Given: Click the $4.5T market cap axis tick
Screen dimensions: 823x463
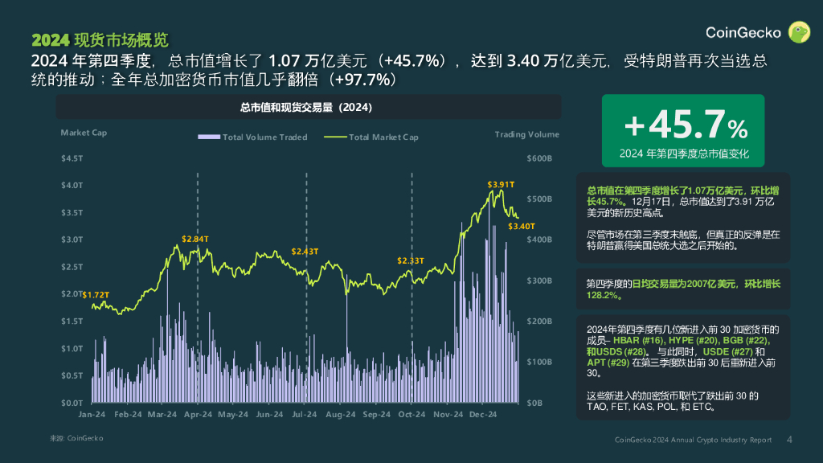Looking at the screenshot, I should pyautogui.click(x=72, y=158).
